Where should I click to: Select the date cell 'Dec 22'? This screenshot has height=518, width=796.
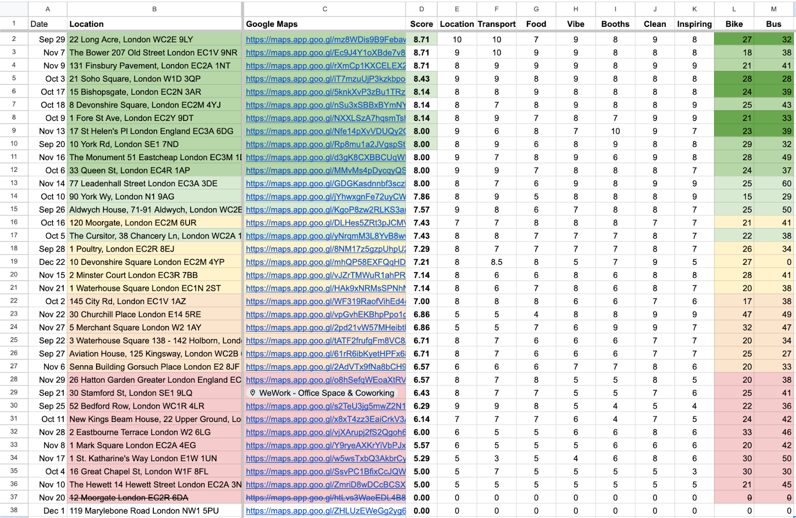click(x=48, y=262)
